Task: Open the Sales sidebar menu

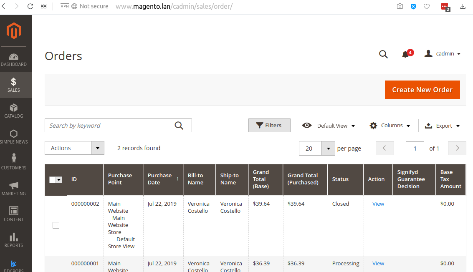Action: pyautogui.click(x=14, y=85)
